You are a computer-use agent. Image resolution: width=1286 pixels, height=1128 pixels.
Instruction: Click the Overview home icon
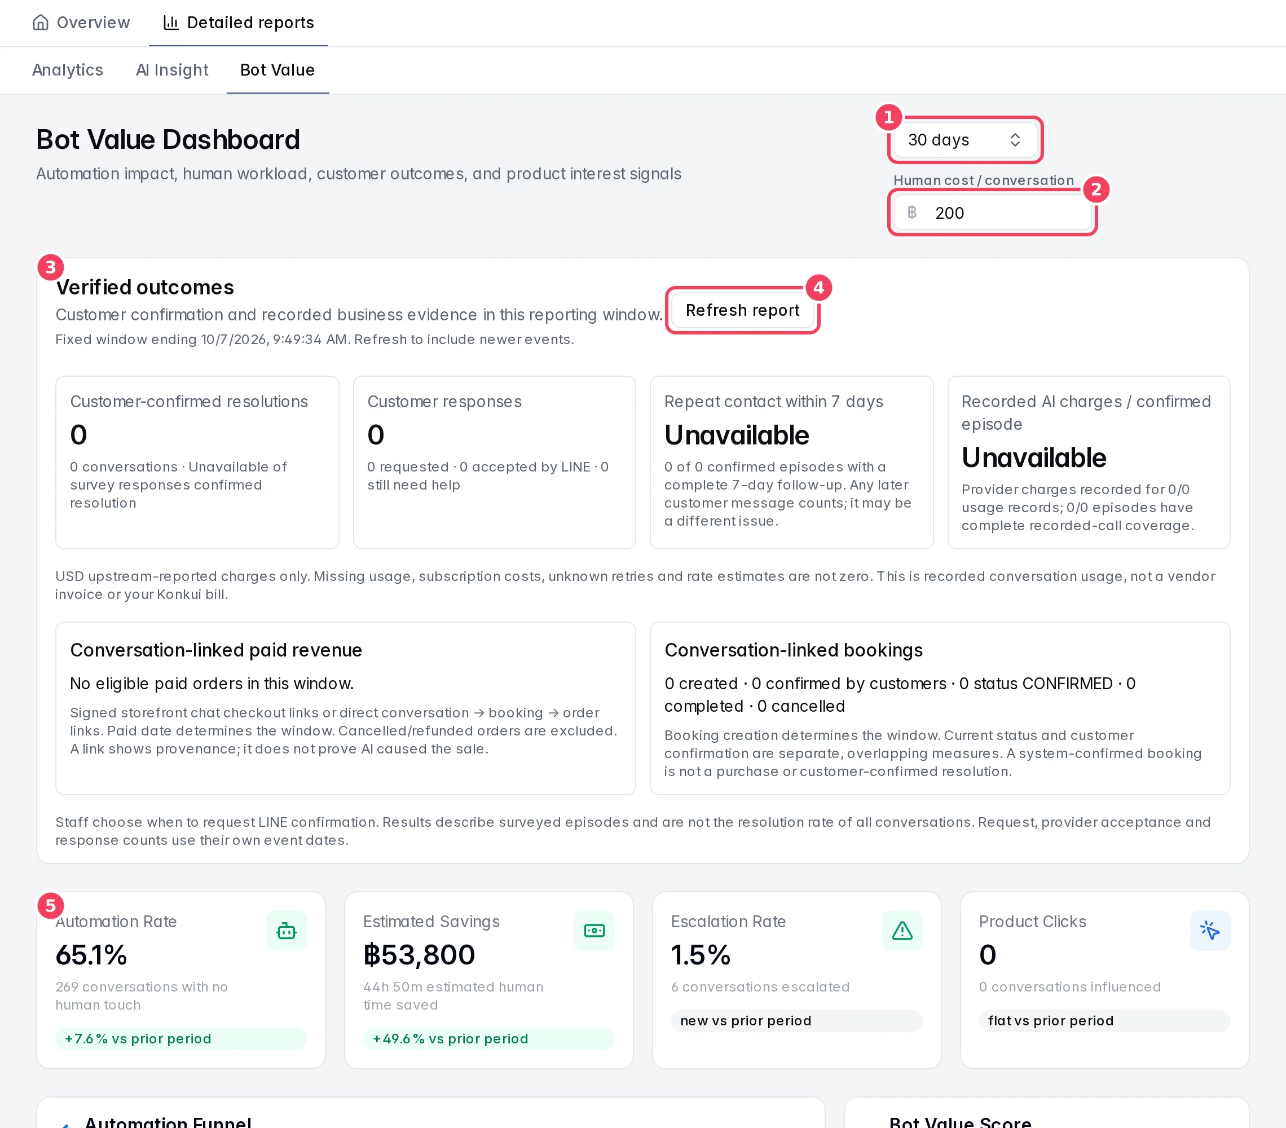point(40,23)
